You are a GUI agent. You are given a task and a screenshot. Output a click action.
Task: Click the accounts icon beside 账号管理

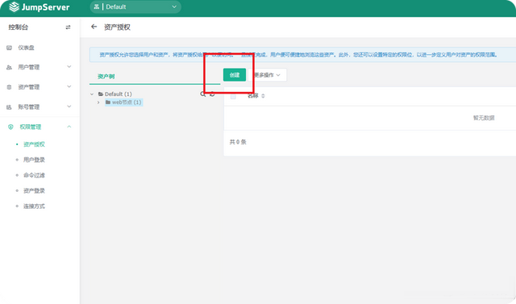point(9,107)
